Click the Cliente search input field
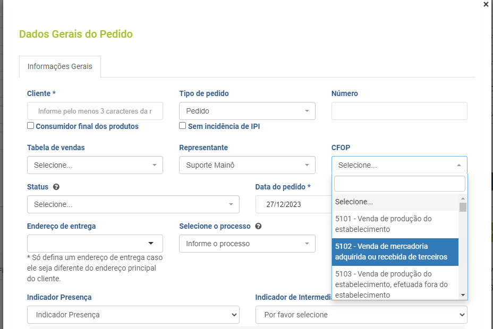 (x=95, y=111)
